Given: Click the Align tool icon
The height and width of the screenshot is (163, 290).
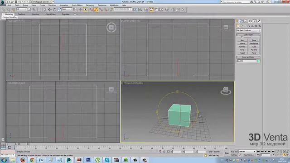Looking at the screenshot, I should 140,10.
